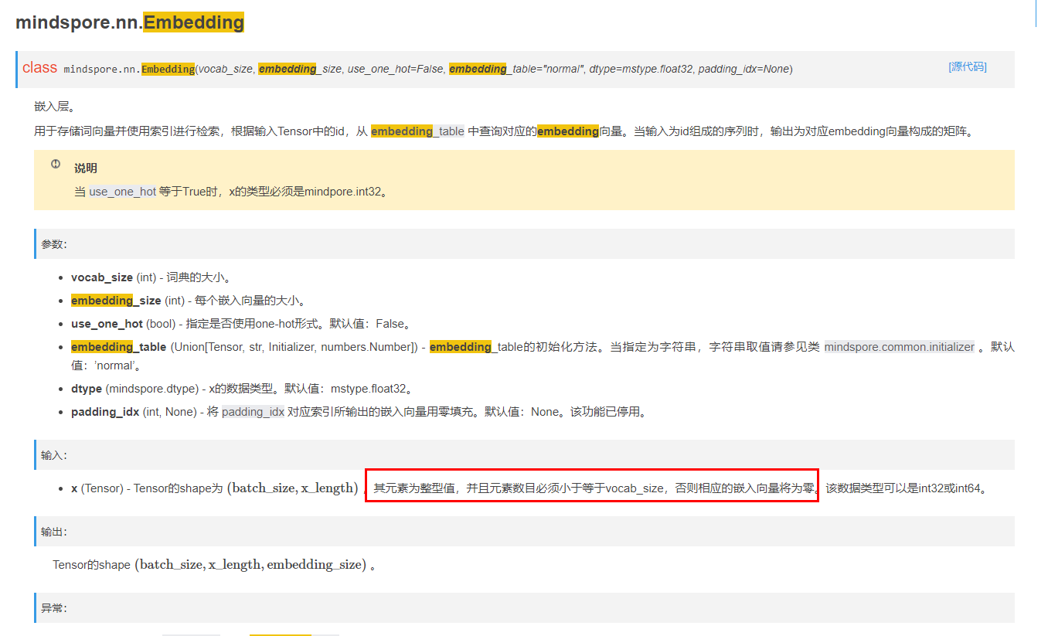
Task: Click the 输入 section header
Action: [524, 455]
